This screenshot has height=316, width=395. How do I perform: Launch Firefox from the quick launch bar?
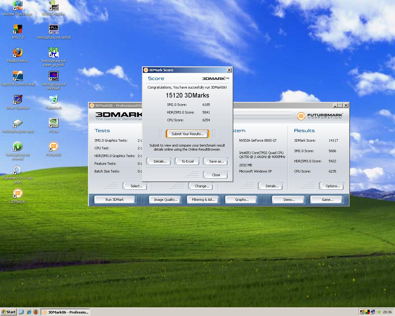click(x=36, y=312)
